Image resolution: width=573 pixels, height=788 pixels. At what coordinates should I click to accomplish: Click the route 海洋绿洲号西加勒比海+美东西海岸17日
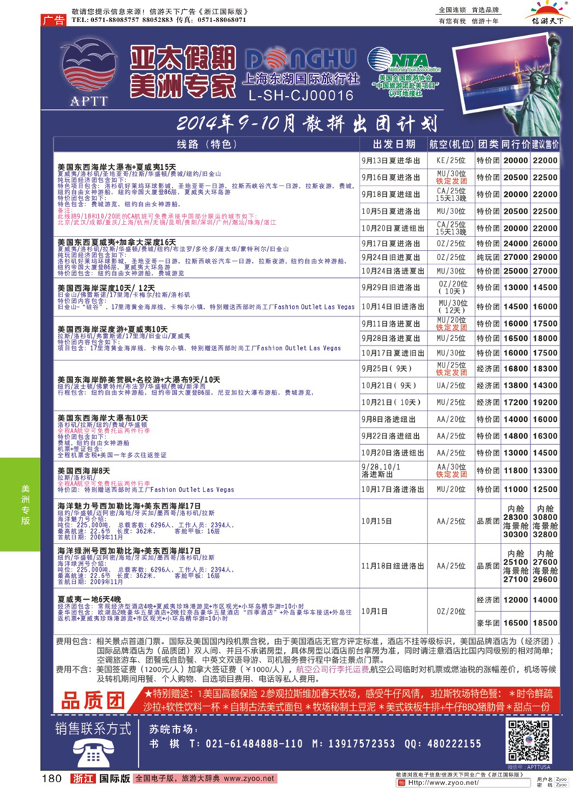pos(129,551)
